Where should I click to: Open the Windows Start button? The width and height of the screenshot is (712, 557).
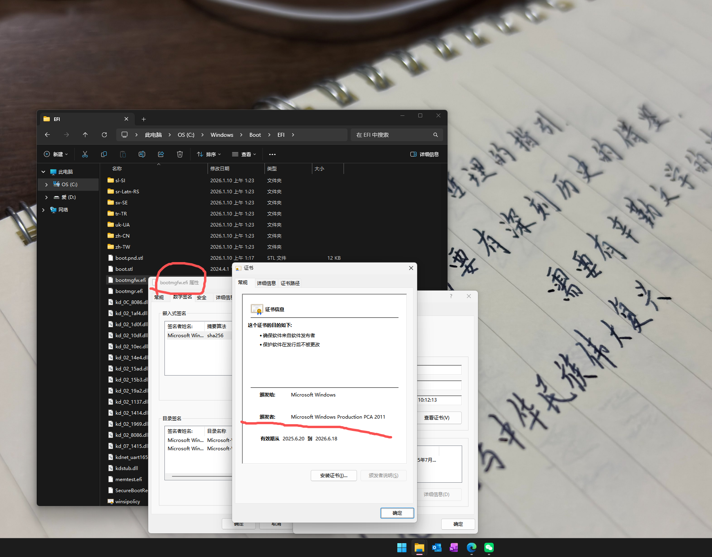(402, 548)
